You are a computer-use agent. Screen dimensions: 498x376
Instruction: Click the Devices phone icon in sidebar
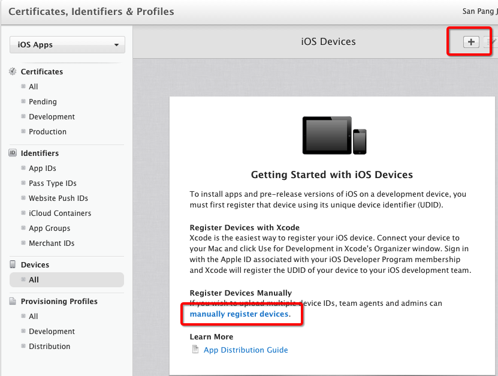13,264
